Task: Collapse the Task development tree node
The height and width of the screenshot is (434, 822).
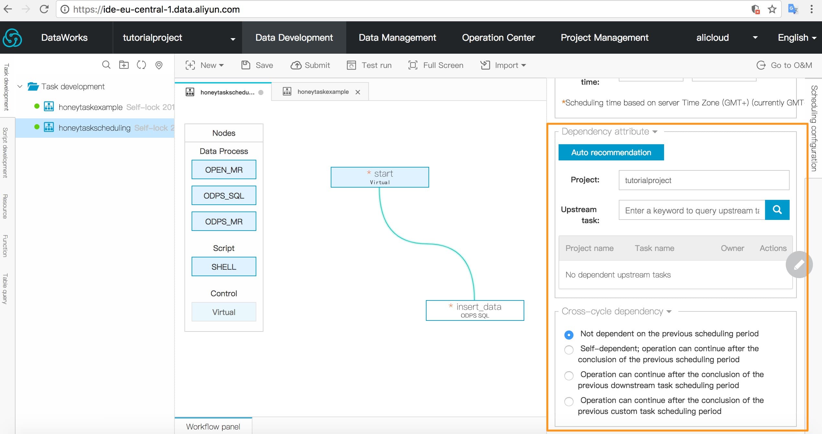Action: 20,86
